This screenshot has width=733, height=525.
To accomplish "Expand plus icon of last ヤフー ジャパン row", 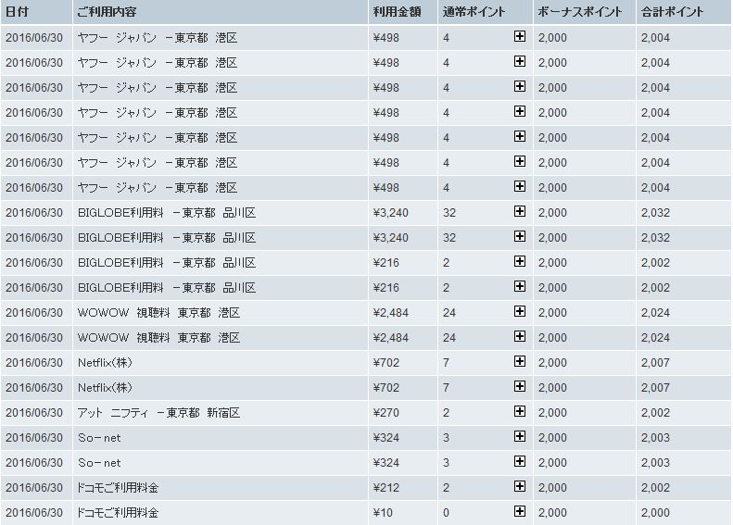I will pos(519,186).
